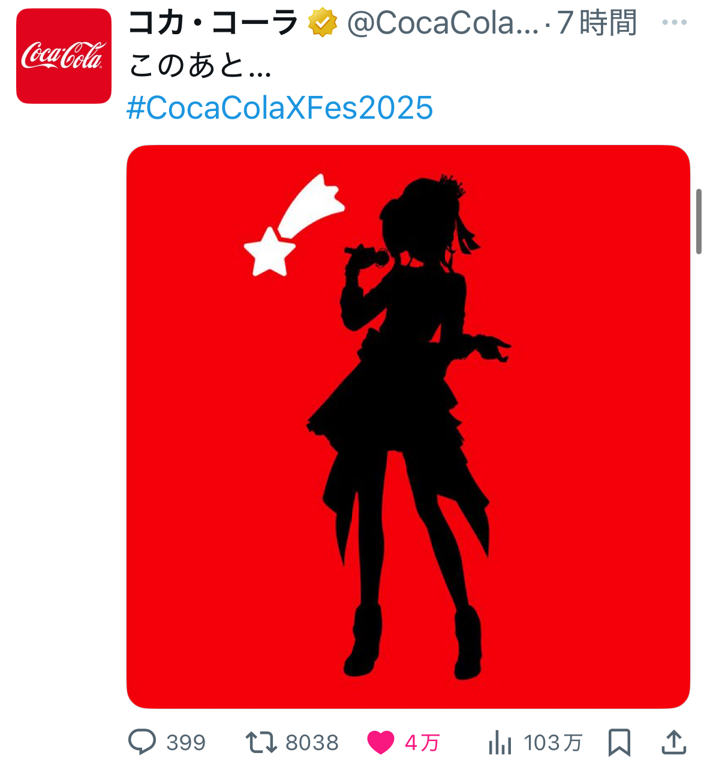Viewport: 707px width, 777px height.
Task: Click the repost arrows icon
Action: [x=261, y=743]
